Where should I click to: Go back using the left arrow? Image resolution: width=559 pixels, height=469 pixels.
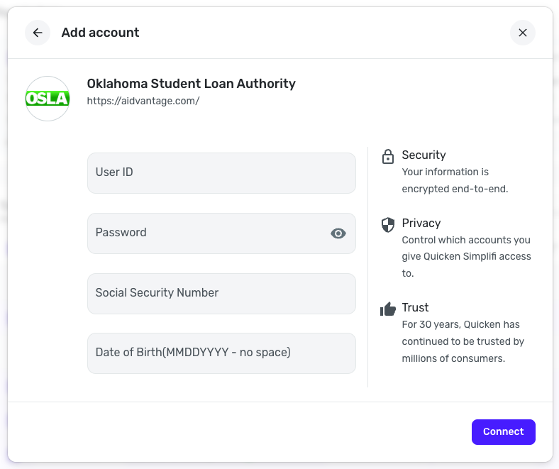(38, 33)
